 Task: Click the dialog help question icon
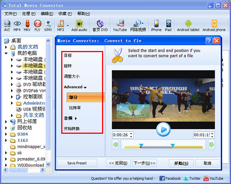209,41
